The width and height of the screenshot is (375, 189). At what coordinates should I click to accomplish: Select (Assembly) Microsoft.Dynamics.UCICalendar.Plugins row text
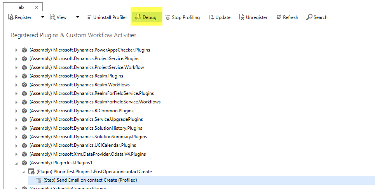(82, 145)
